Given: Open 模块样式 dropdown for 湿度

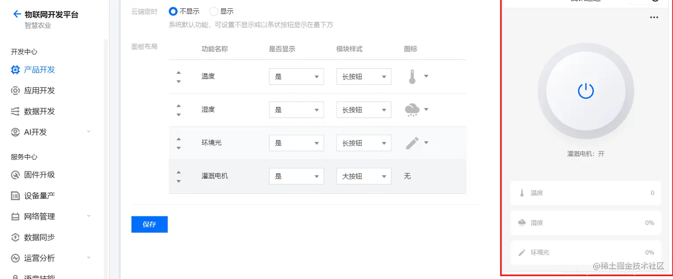Looking at the screenshot, I should click(x=364, y=110).
